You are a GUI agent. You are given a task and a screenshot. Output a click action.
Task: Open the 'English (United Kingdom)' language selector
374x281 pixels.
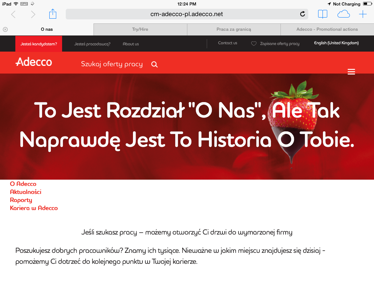click(x=336, y=43)
